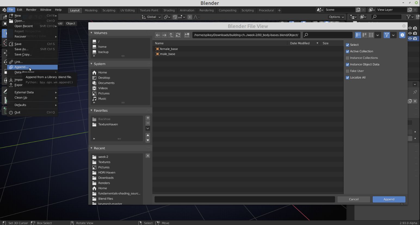Add a new workspace tab

[x=279, y=10]
